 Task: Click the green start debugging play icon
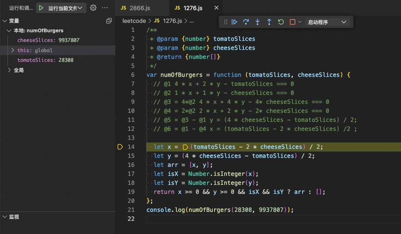pyautogui.click(x=41, y=8)
